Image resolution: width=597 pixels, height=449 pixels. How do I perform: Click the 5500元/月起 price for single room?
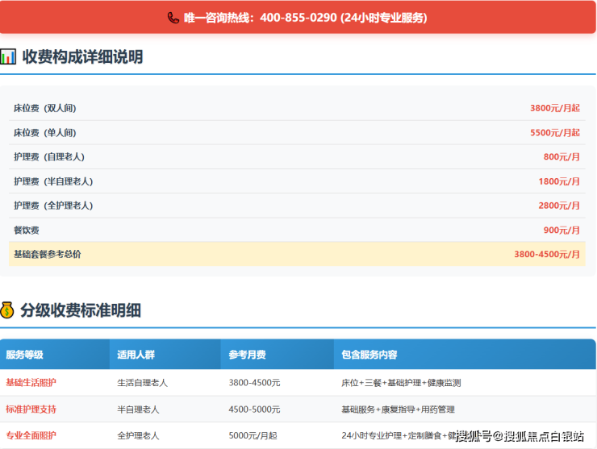pos(554,132)
